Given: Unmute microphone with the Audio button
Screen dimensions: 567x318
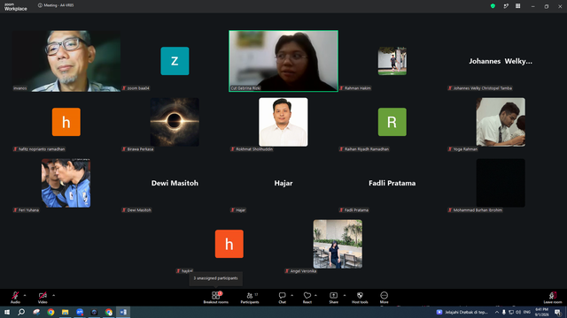Looking at the screenshot, I should 15,298.
